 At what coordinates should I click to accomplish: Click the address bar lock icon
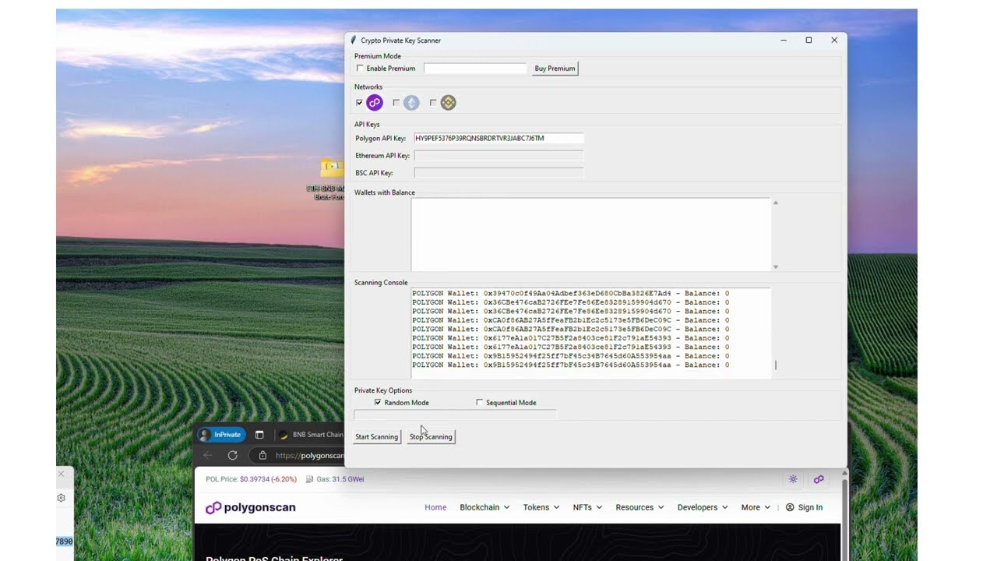(262, 455)
